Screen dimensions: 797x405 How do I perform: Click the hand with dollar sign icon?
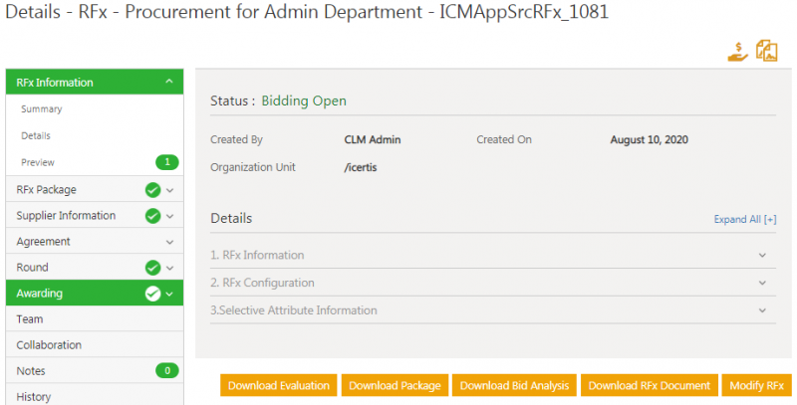737,52
